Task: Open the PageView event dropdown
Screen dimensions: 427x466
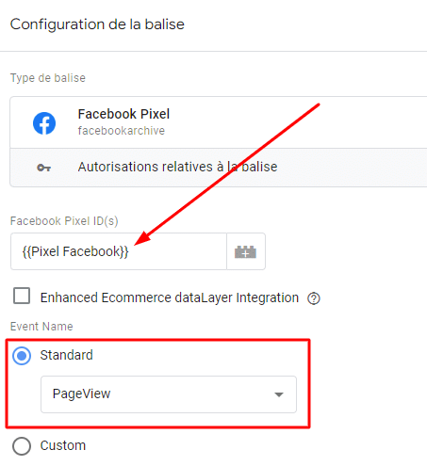Action: point(169,394)
